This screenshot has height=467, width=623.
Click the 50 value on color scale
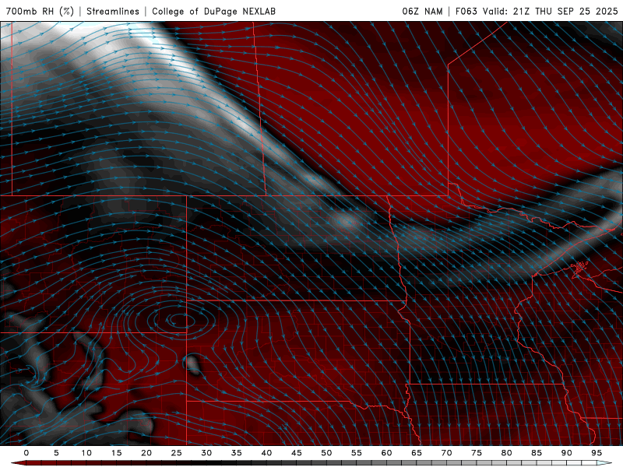(x=326, y=453)
